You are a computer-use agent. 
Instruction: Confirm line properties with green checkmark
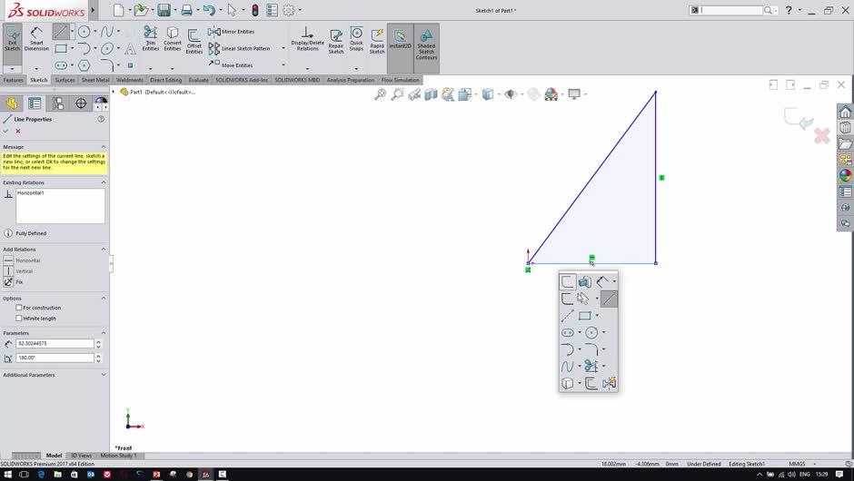(x=6, y=131)
